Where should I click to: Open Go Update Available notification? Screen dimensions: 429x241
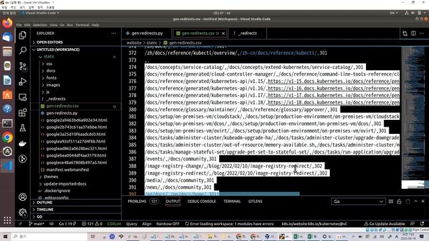[x=384, y=224]
